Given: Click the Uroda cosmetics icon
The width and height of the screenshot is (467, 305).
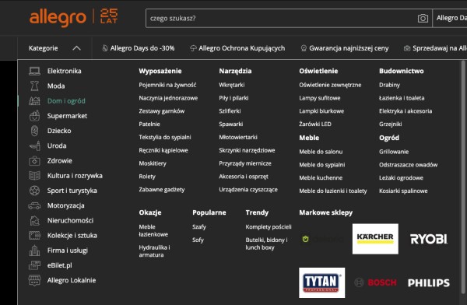Looking at the screenshot, I should 34,145.
